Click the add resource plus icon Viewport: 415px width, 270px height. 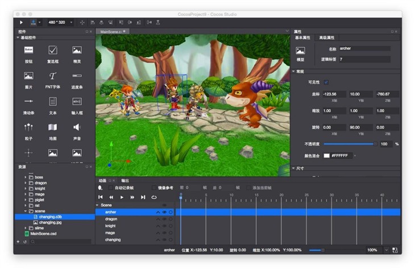tap(18, 242)
